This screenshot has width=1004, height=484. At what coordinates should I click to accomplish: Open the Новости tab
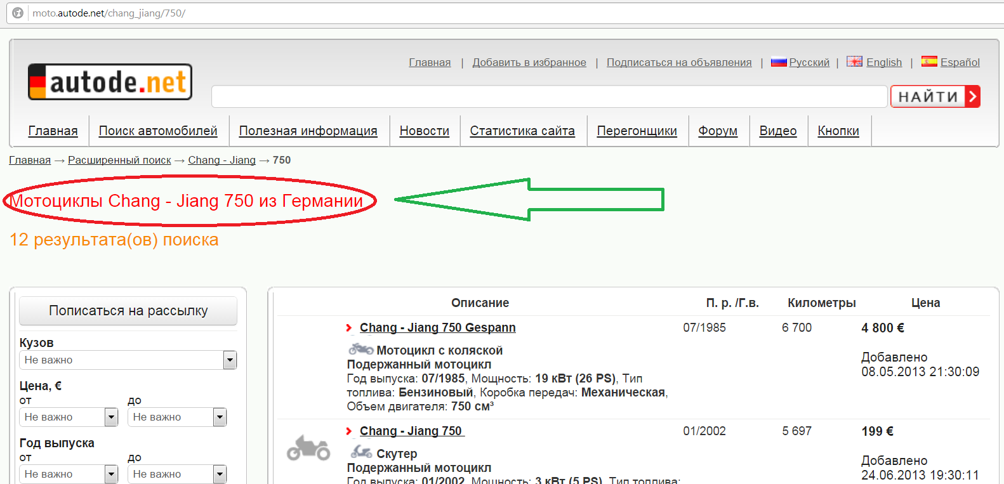pos(425,131)
